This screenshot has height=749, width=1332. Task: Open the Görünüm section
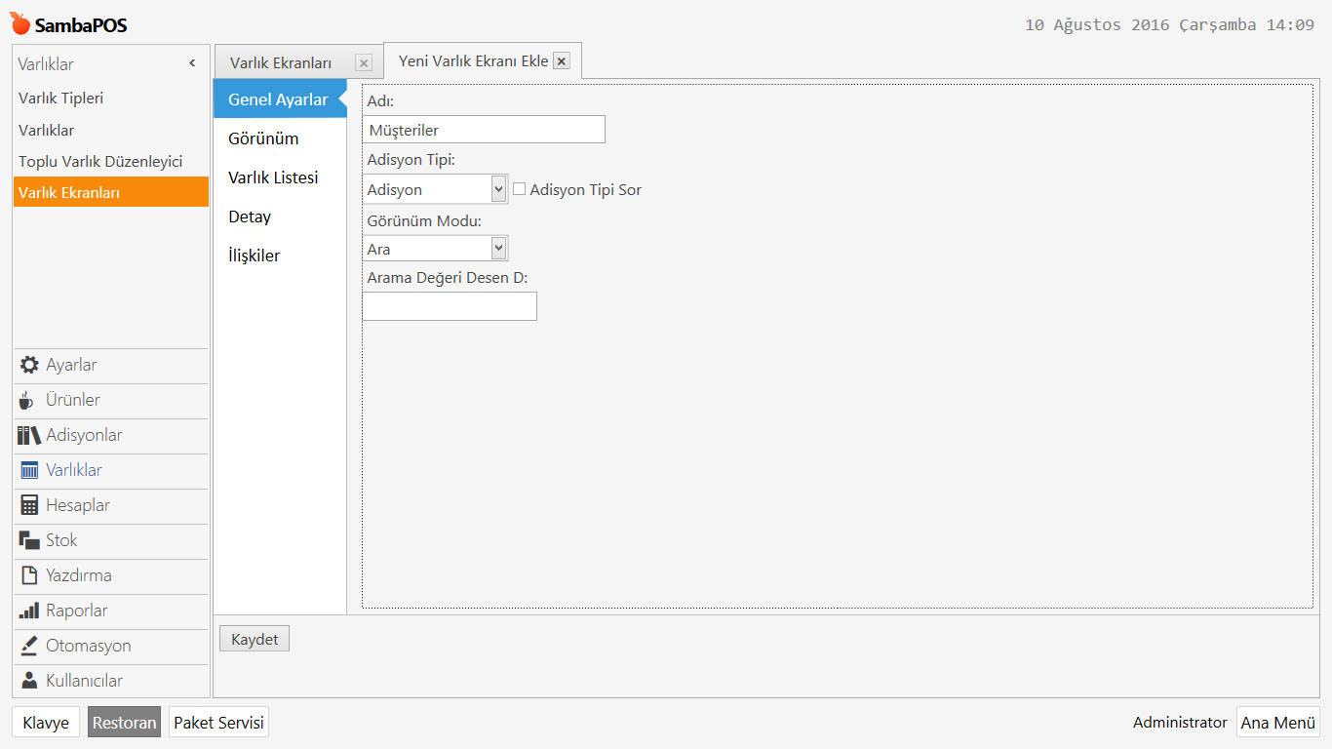(280, 138)
